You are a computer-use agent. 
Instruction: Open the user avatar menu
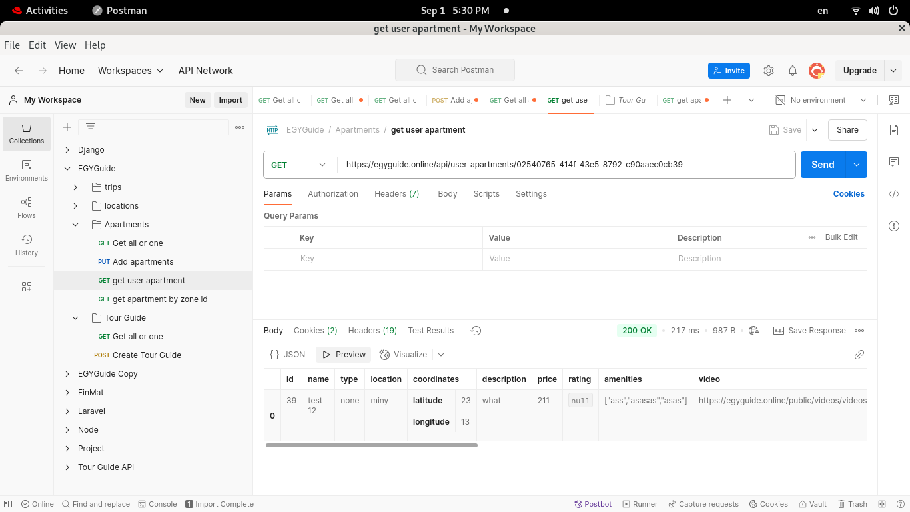817,71
